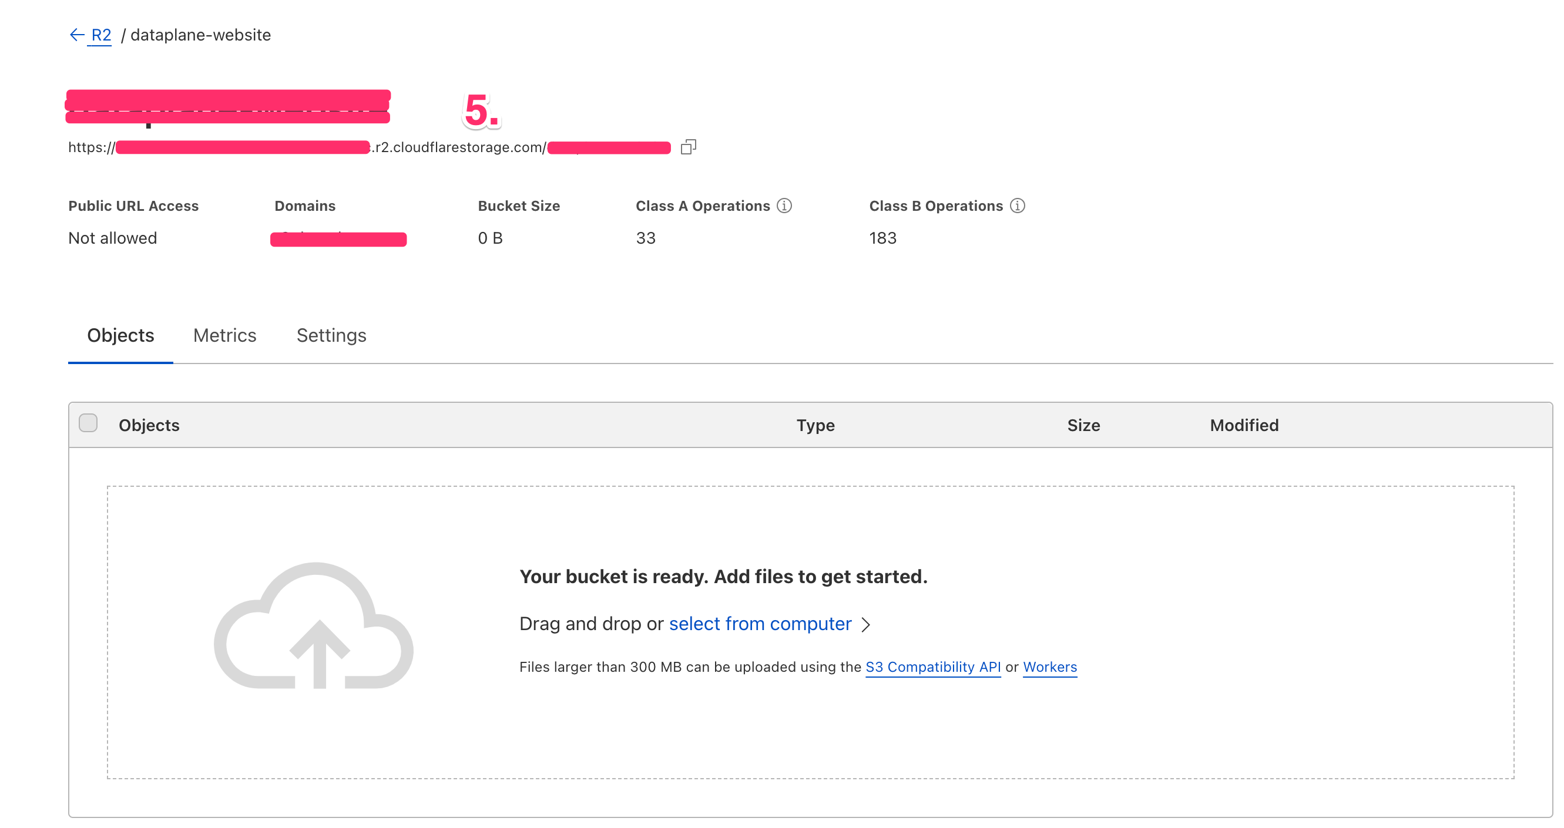Open the Settings tab
The width and height of the screenshot is (1564, 828).
click(x=331, y=335)
